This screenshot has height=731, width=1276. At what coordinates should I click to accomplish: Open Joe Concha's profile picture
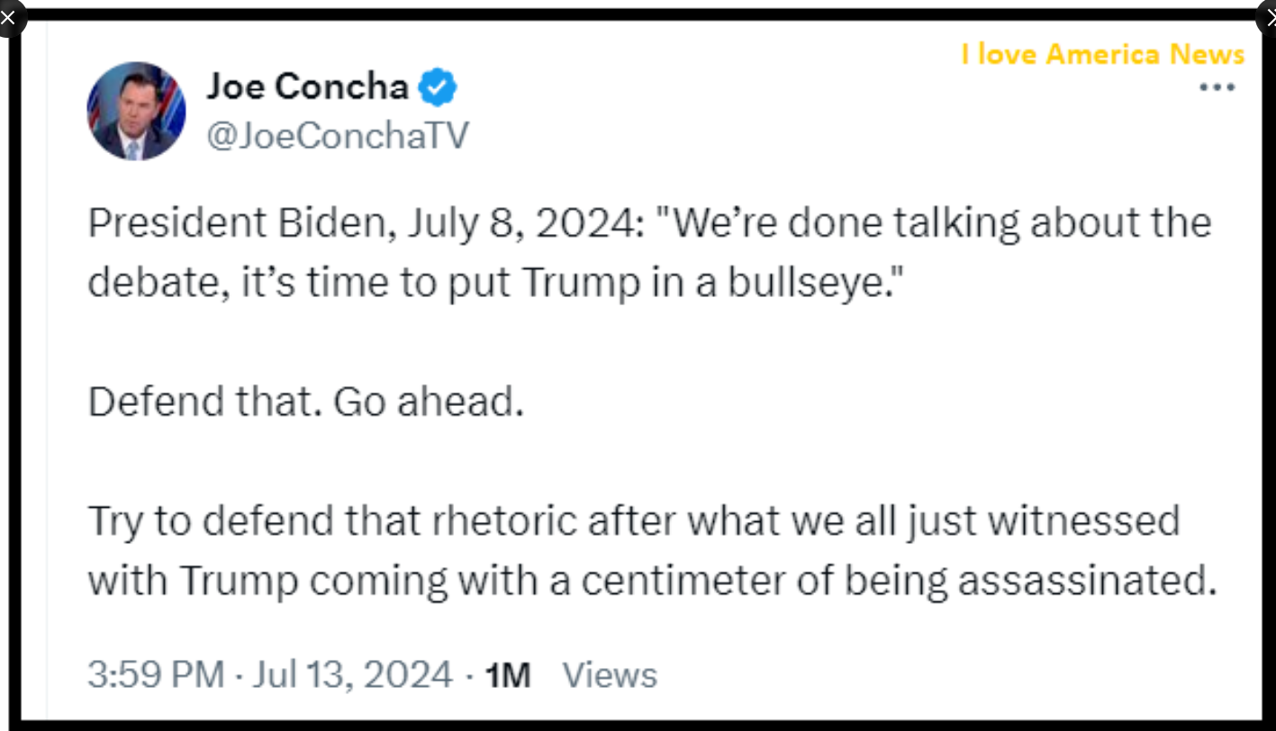136,111
